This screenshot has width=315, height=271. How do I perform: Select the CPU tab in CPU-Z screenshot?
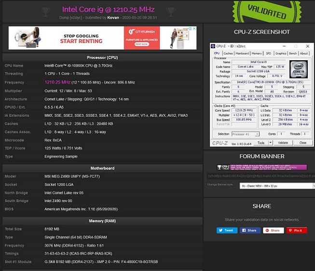coord(217,53)
